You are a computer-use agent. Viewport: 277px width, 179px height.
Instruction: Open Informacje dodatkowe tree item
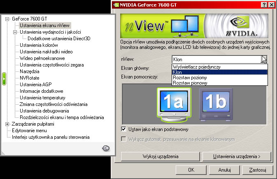[41, 91]
